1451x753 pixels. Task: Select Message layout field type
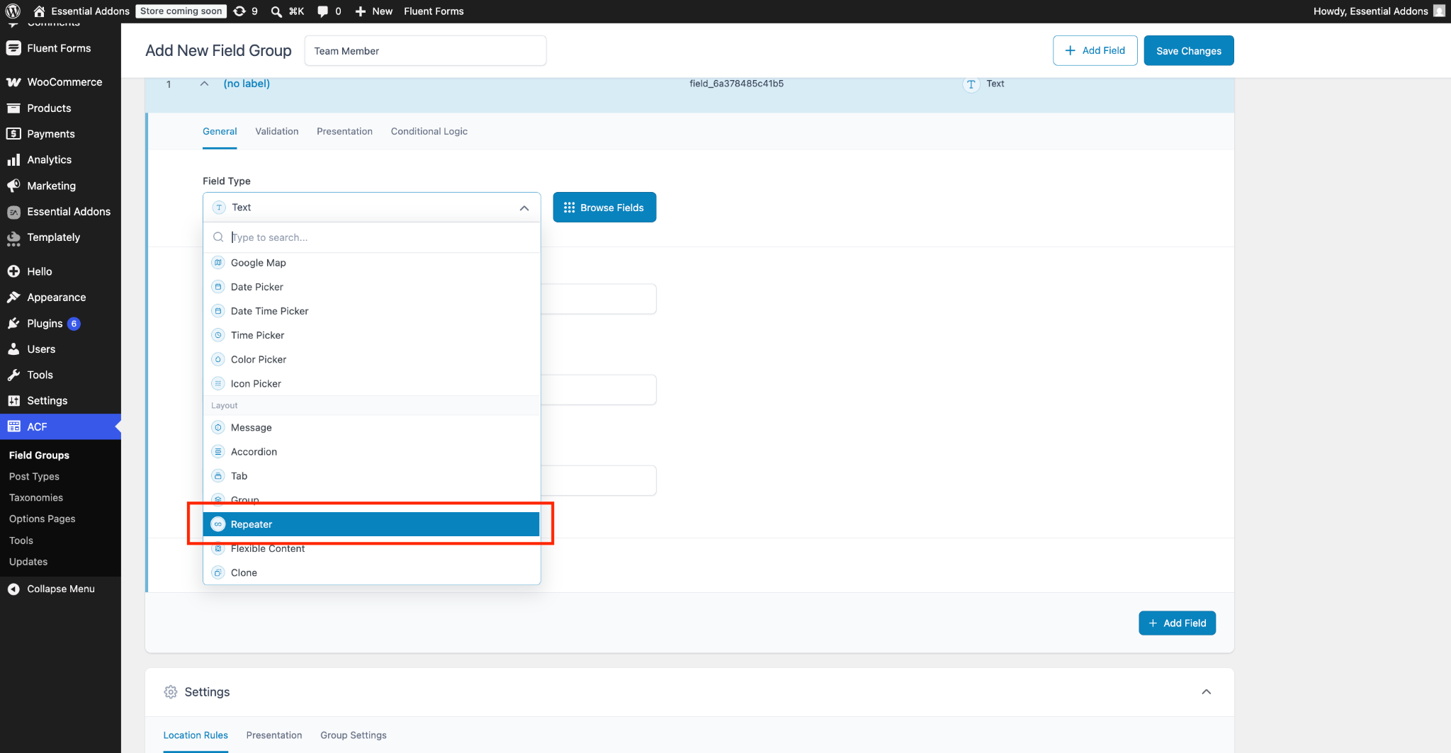(x=371, y=428)
